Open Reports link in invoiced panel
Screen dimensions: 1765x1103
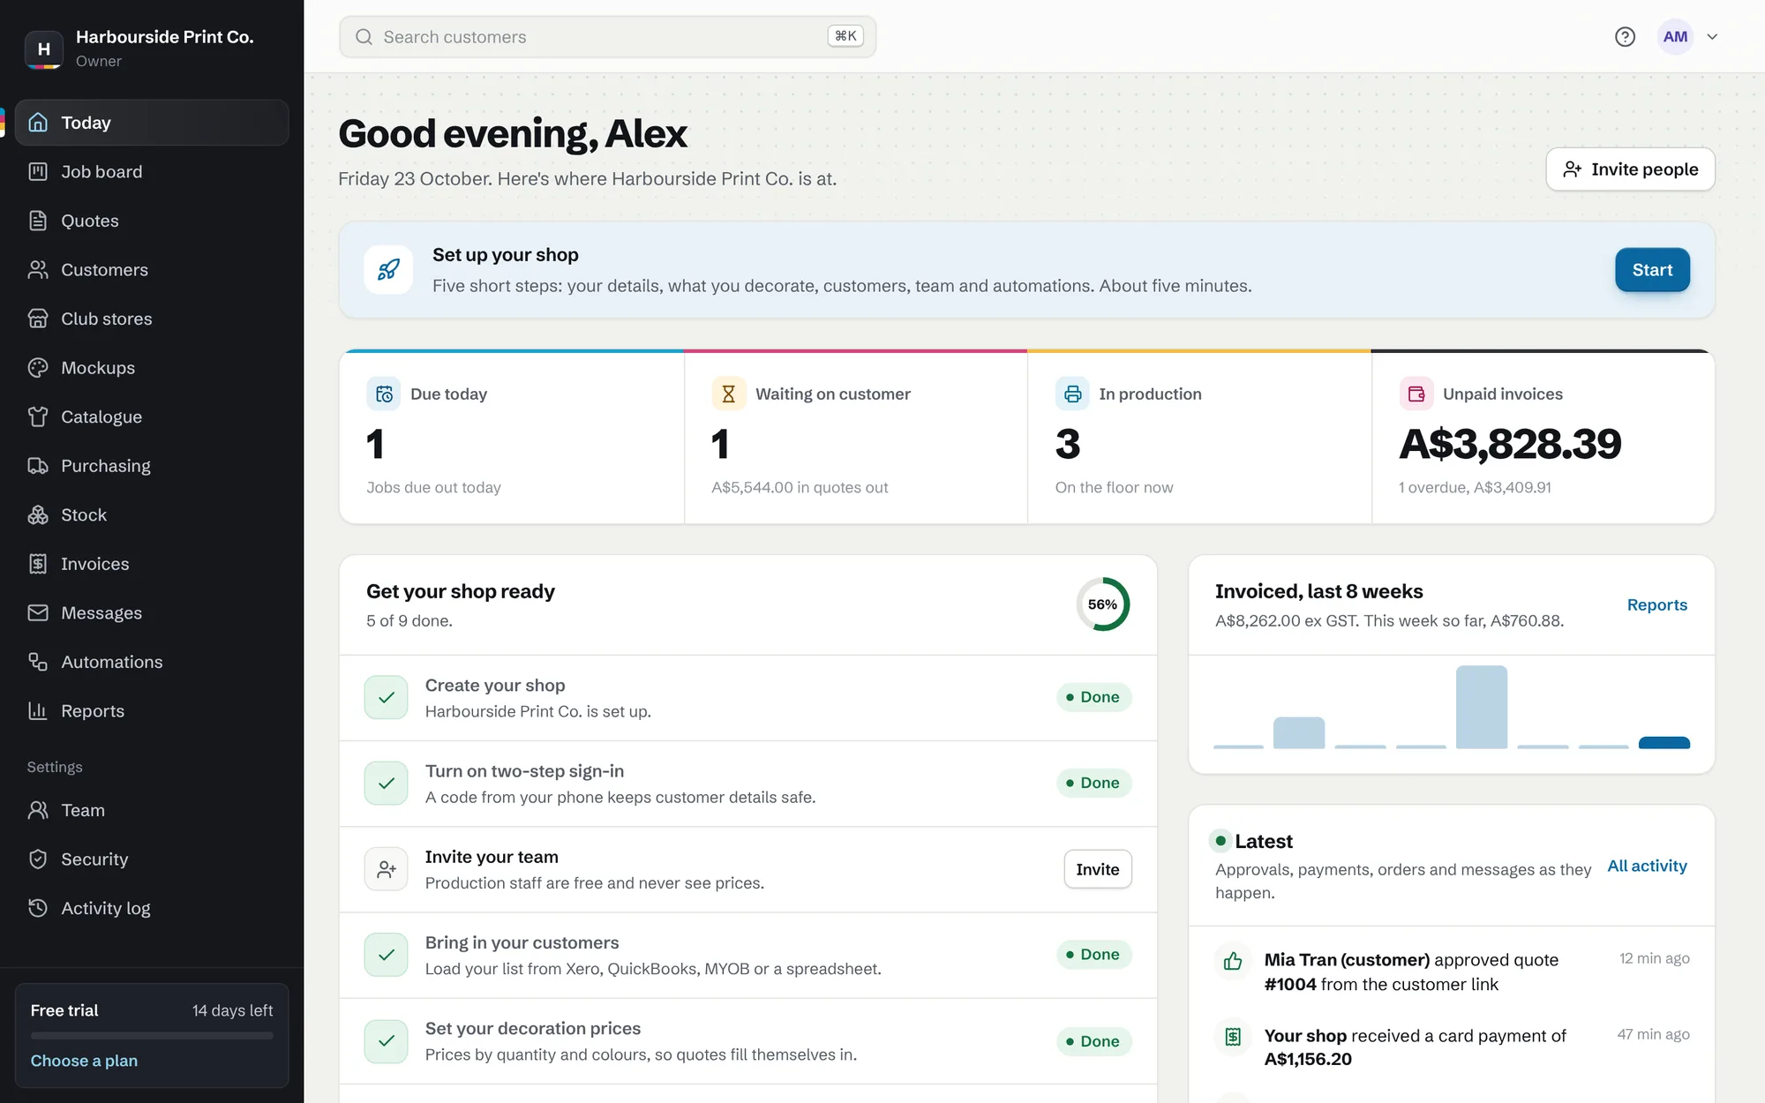(x=1656, y=605)
